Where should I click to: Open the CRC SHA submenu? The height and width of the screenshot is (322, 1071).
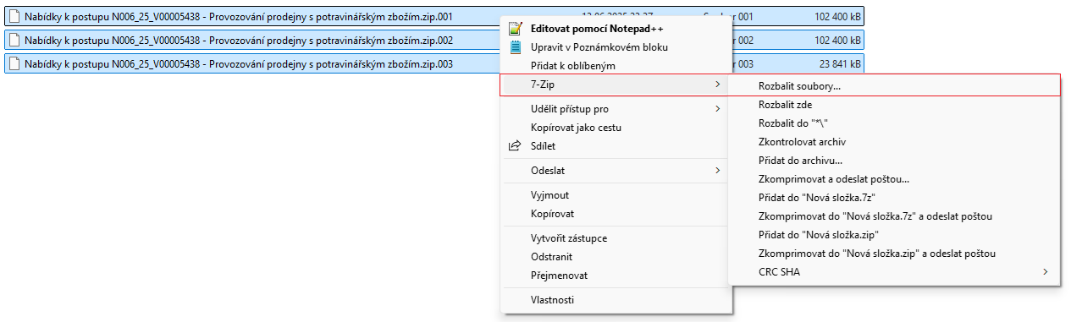pos(894,272)
